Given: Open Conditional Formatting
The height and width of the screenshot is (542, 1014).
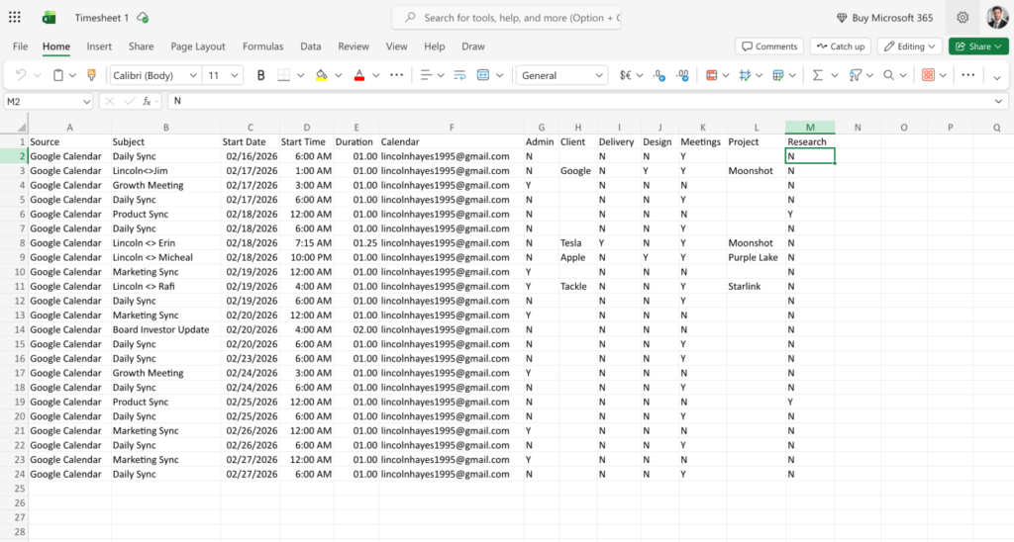Looking at the screenshot, I should 711,75.
